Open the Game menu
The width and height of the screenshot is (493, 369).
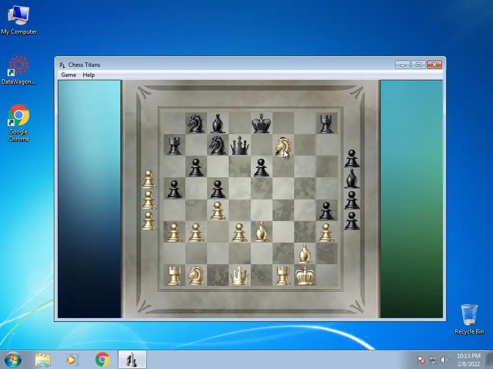68,75
